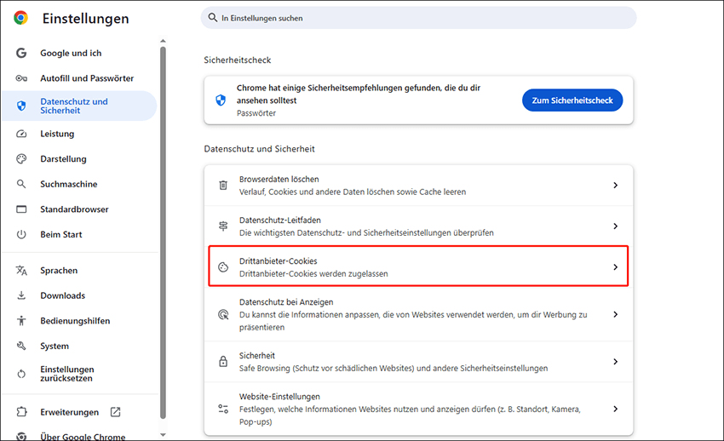Click the external link icon beside Erweiterungen
724x441 pixels.
coord(116,412)
